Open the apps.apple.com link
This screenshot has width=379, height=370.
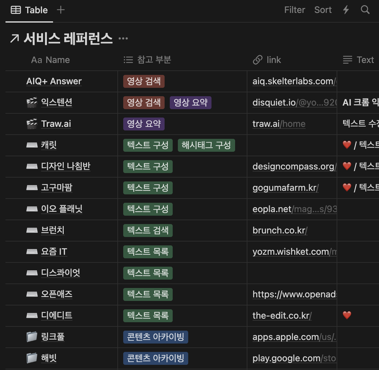click(x=294, y=337)
